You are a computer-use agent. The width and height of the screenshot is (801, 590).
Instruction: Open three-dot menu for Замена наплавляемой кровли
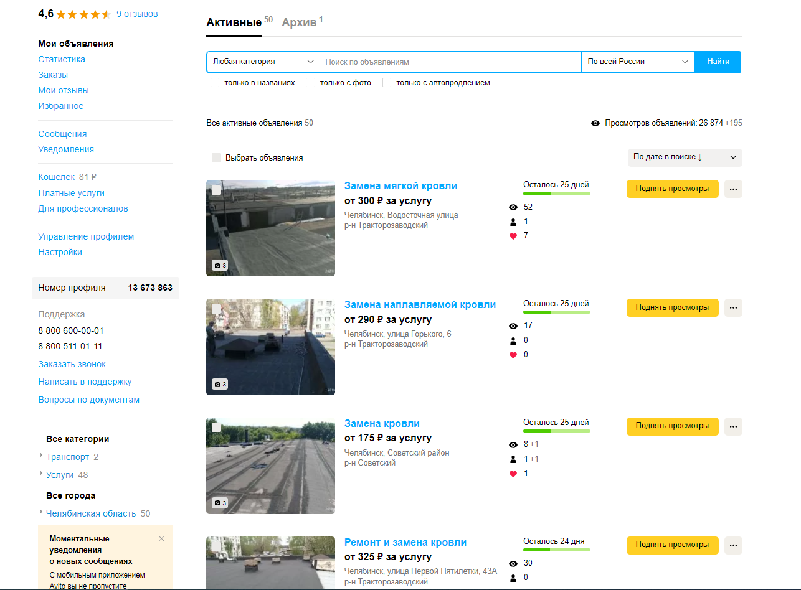[733, 307]
